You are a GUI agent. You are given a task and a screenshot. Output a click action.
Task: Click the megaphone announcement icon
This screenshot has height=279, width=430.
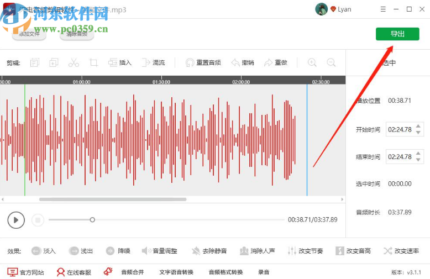coord(108,272)
